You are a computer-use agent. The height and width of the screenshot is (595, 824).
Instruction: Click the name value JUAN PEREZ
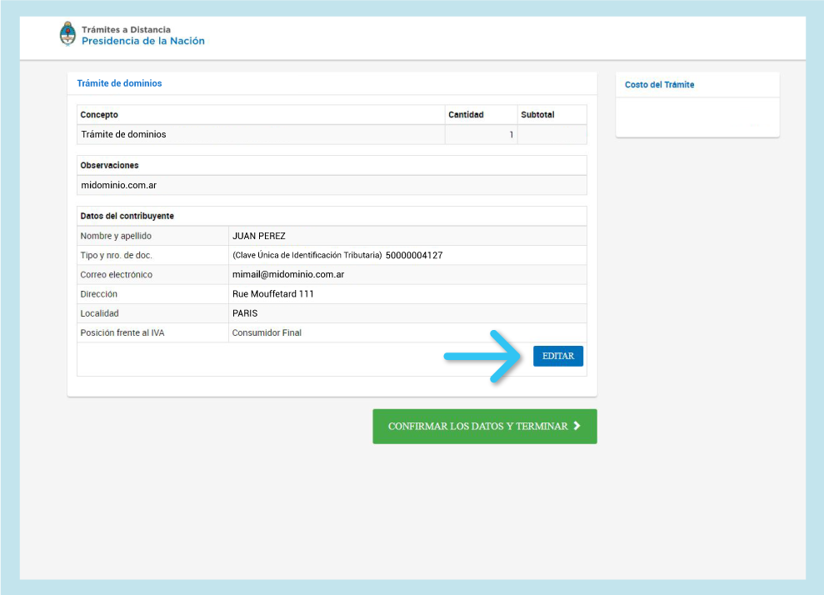tap(258, 236)
